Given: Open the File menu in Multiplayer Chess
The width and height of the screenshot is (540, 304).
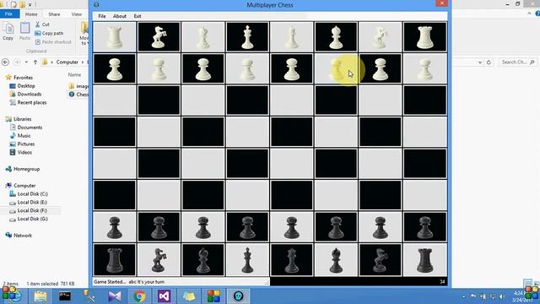Looking at the screenshot, I should point(102,16).
